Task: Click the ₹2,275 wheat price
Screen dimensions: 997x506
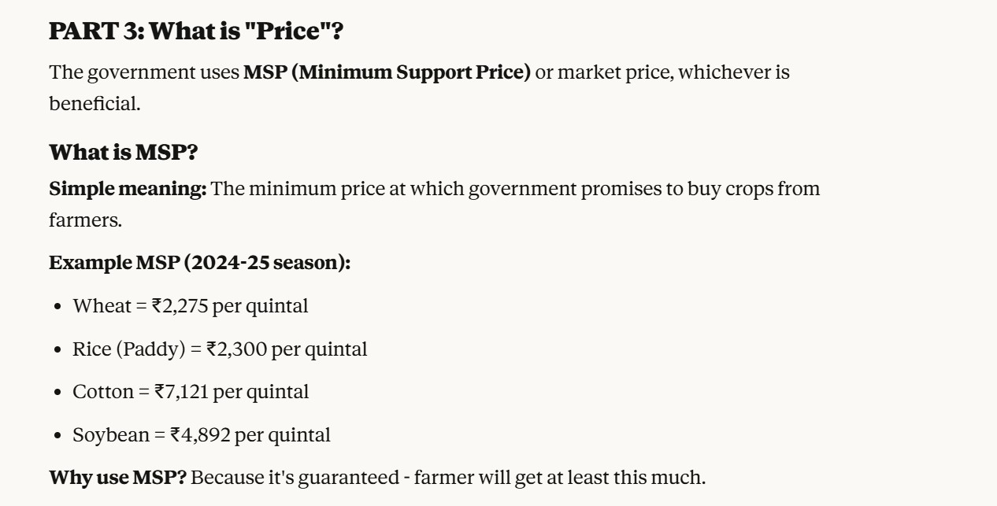Action: (x=180, y=306)
